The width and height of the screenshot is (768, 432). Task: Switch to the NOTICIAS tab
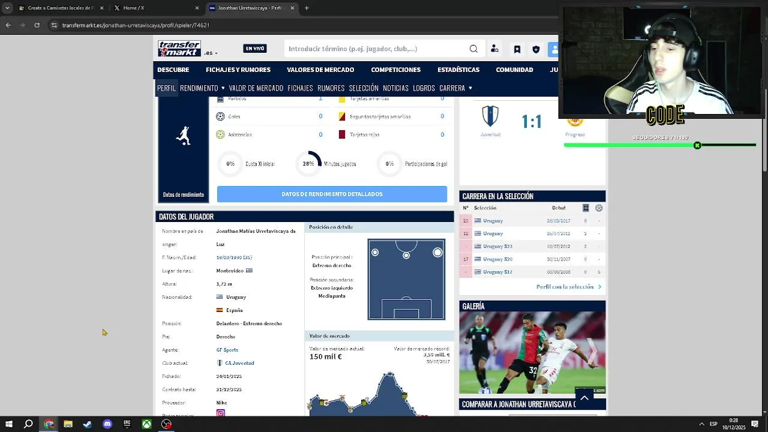(395, 88)
